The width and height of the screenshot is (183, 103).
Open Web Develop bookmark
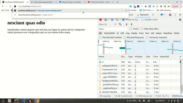[x=165, y=10]
